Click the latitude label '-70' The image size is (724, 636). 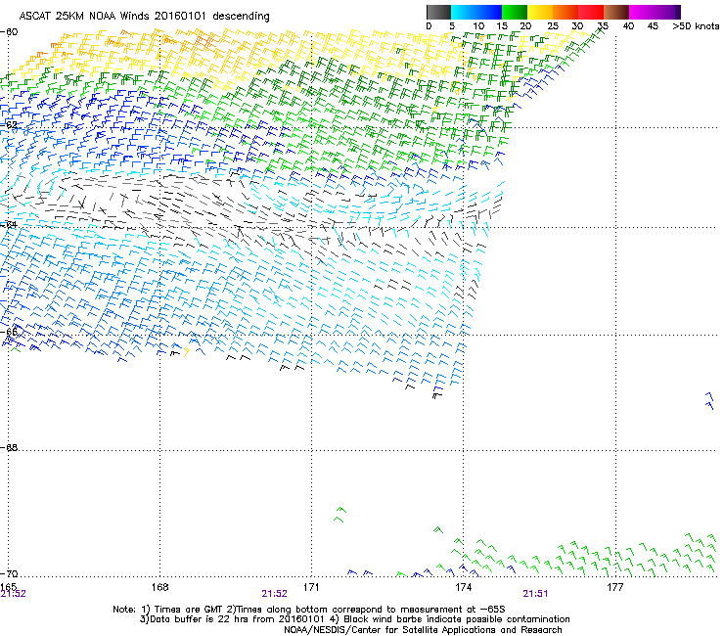point(9,573)
